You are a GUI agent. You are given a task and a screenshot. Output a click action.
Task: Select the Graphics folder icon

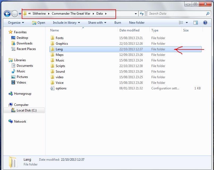pyautogui.click(x=52, y=43)
